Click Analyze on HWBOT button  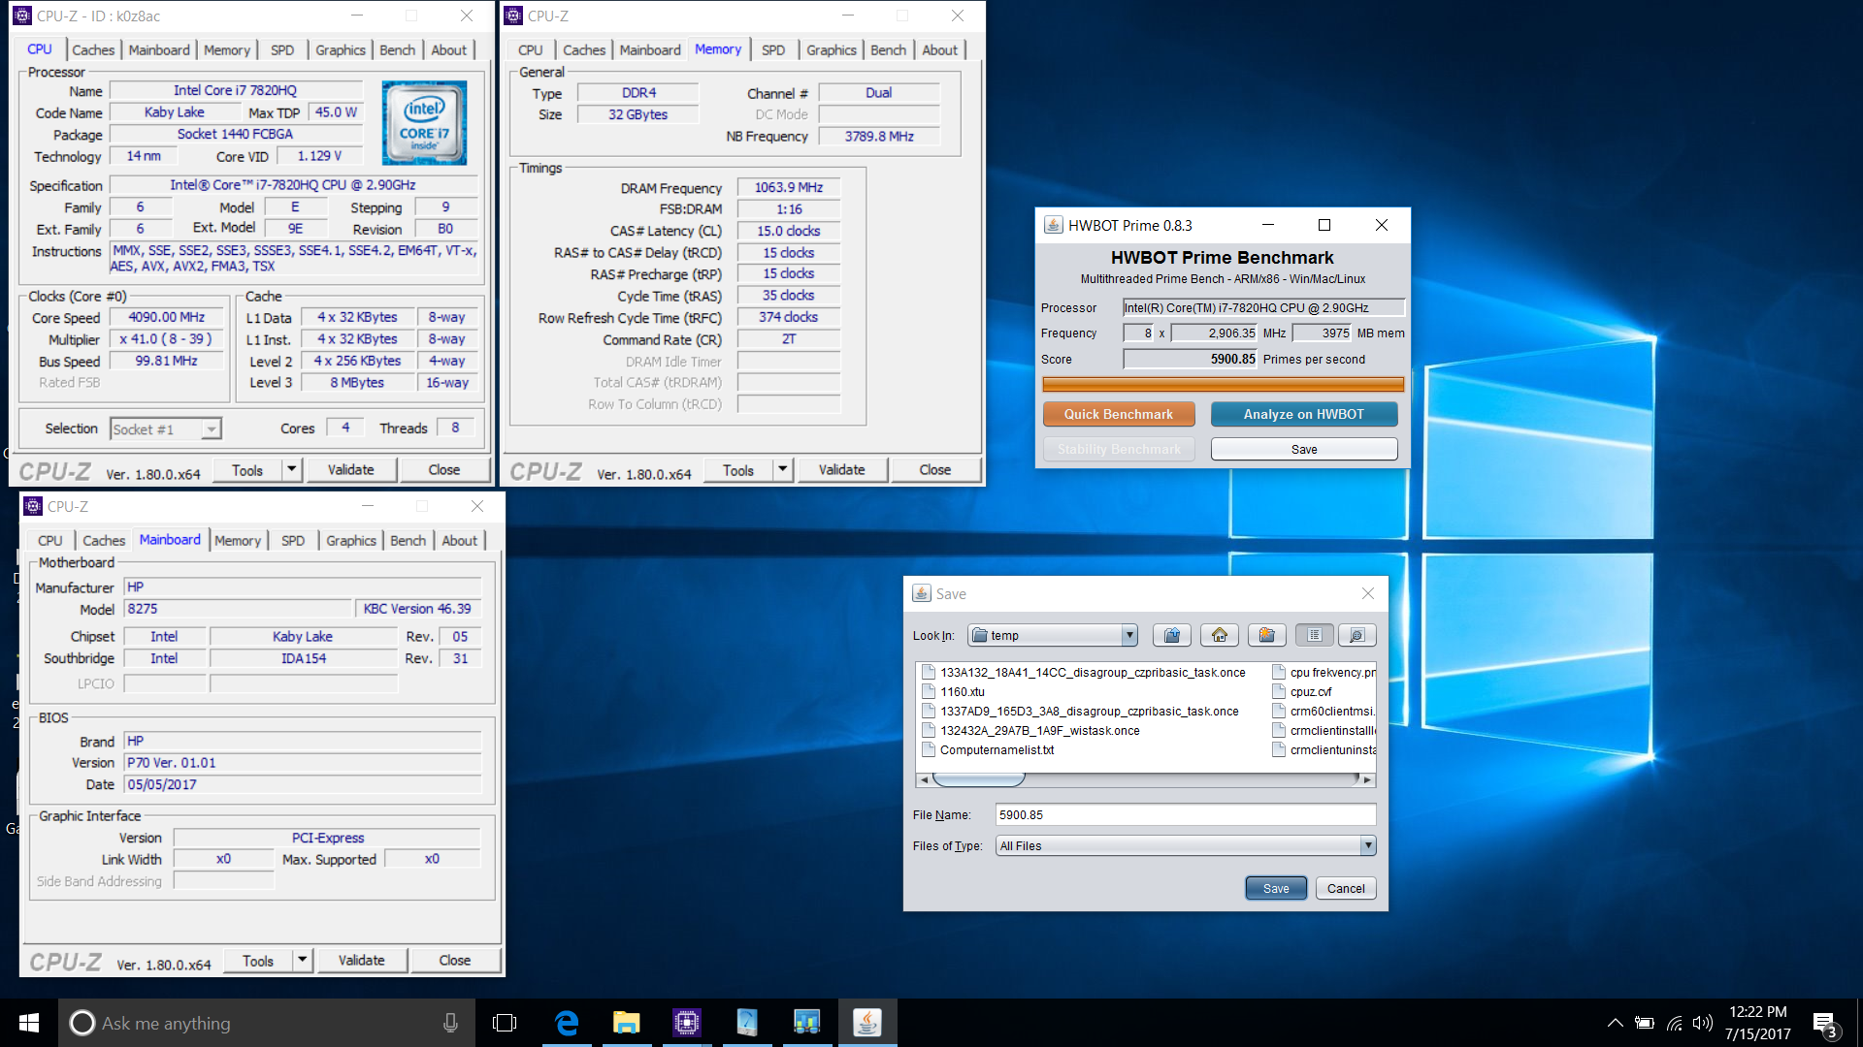tap(1304, 414)
